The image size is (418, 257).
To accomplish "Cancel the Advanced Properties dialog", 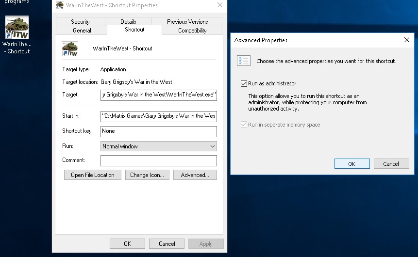I will tap(391, 164).
